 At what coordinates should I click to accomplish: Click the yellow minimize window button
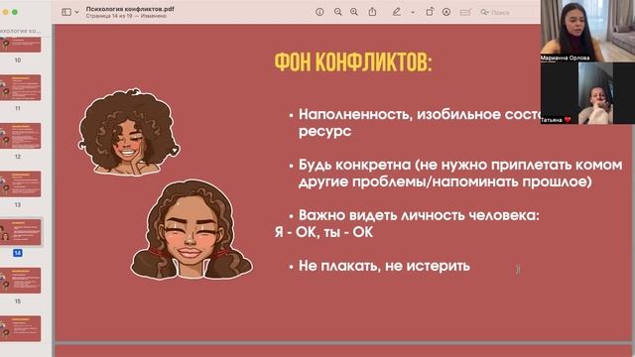(5, 12)
